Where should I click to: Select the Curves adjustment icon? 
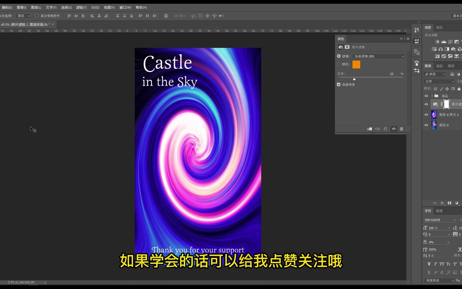(x=450, y=42)
